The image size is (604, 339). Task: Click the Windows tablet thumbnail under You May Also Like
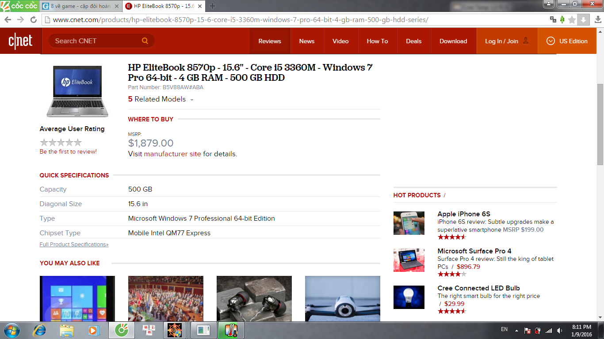coord(77,299)
